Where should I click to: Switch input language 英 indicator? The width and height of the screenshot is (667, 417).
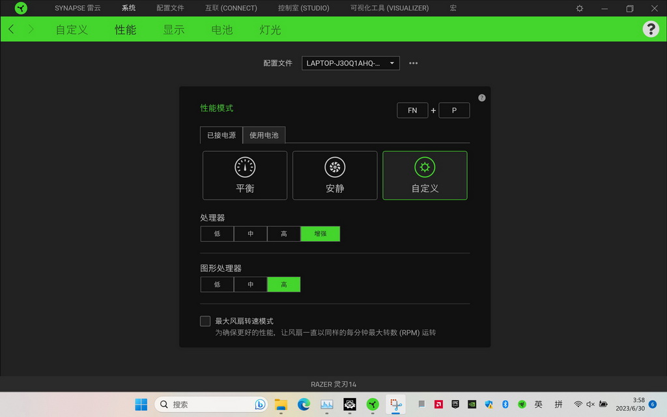(539, 404)
